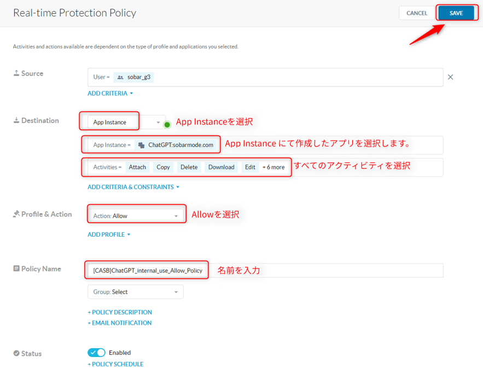Screen dimensions: 483x369
Task: Open the Action: Allow dropdown
Action: point(135,216)
